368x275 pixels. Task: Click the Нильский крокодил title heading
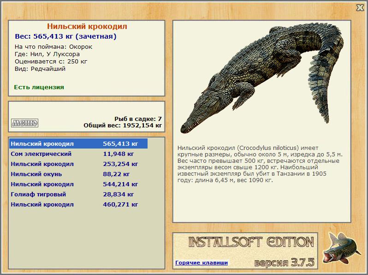87,26
